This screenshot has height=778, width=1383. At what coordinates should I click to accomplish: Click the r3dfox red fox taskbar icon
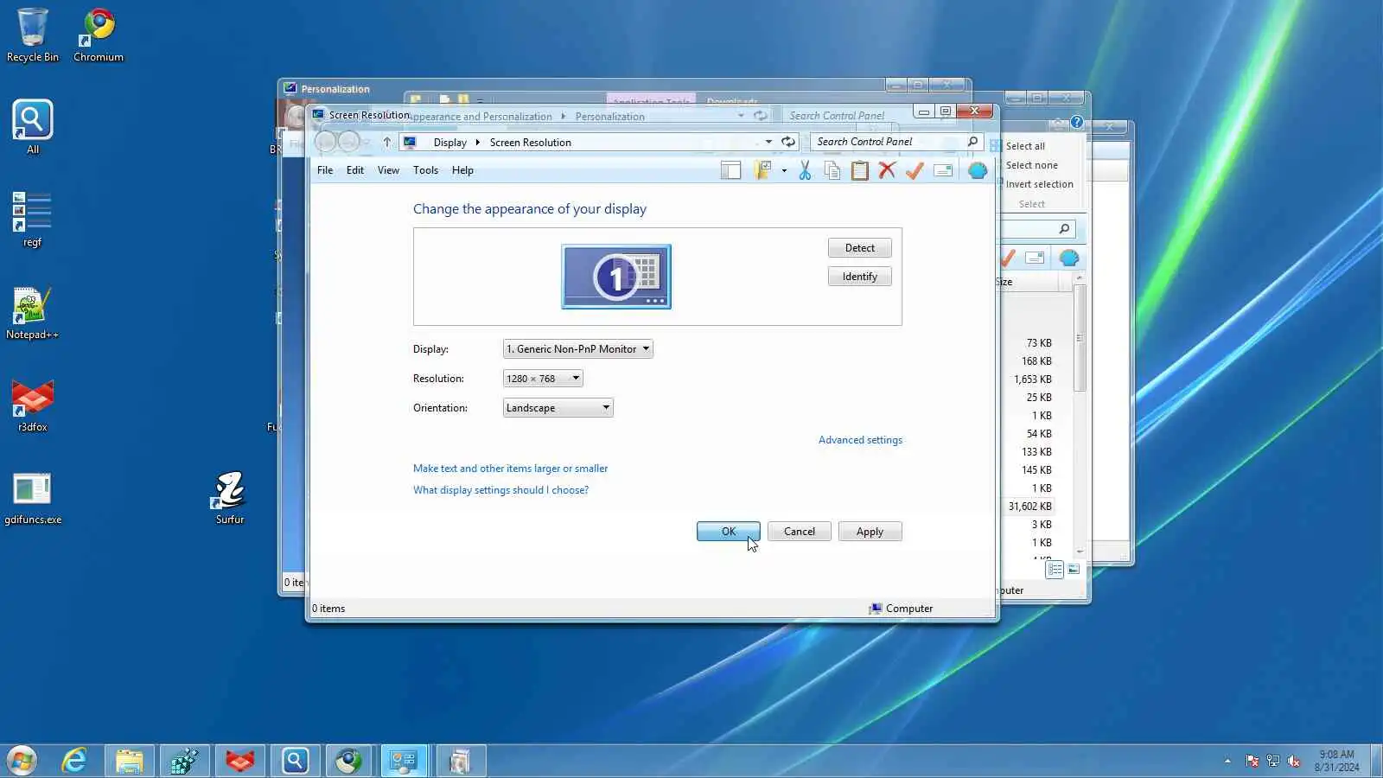point(240,761)
